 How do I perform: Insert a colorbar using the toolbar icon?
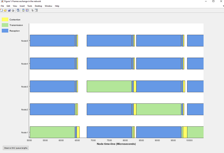[x=23, y=10]
